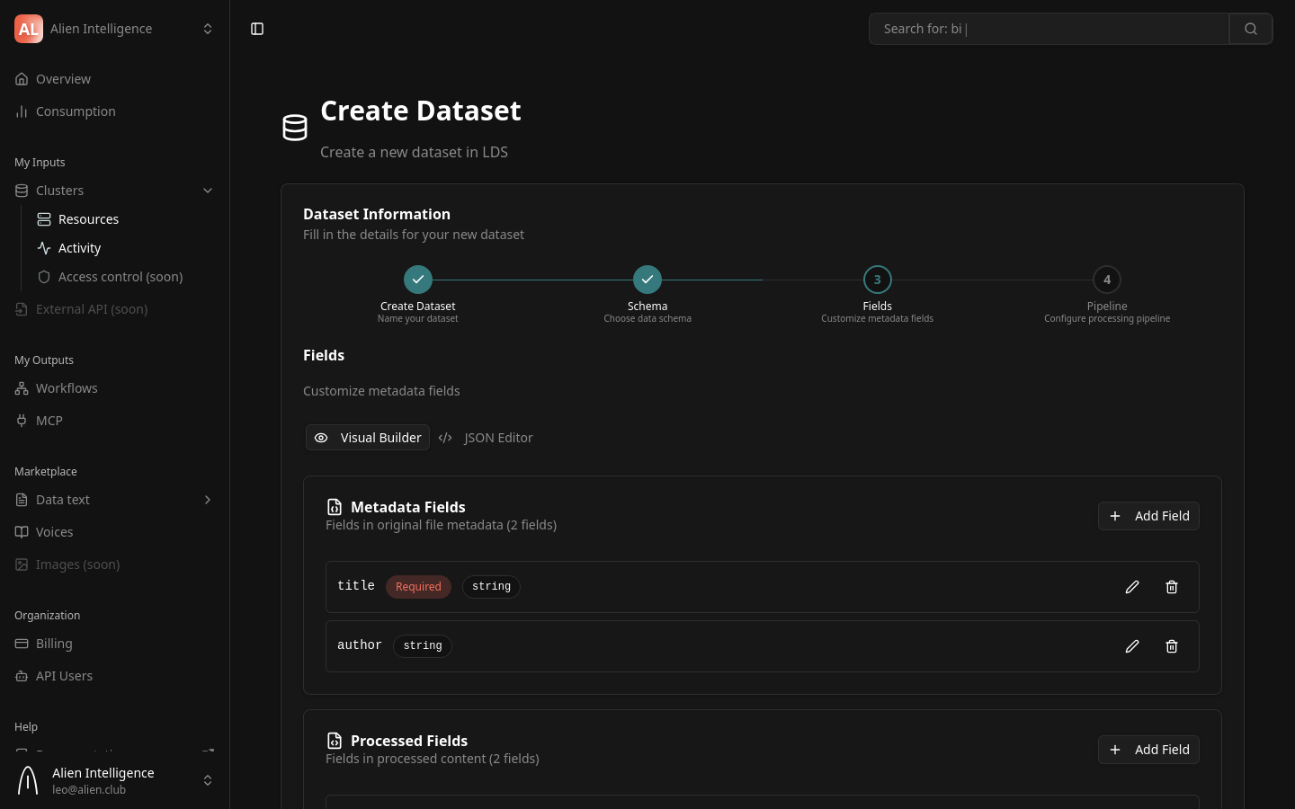Screen dimensions: 1295x809
Task: Switch to Visual Builder mode
Action: (368, 438)
